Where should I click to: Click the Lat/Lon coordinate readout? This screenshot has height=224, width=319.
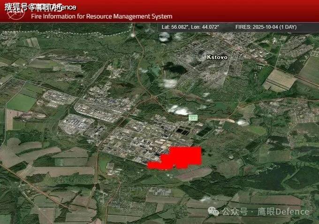190,27
